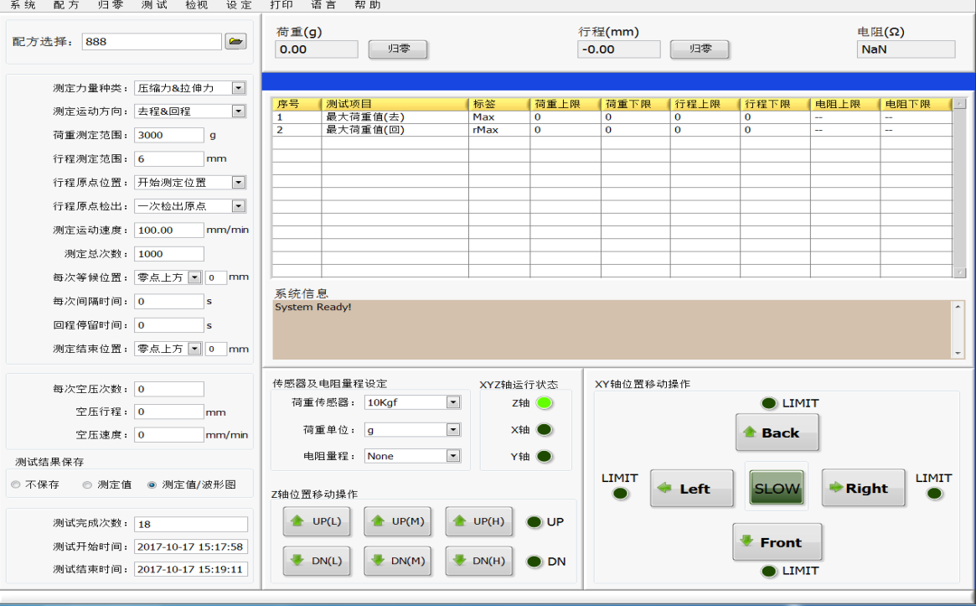
Task: Select the 测定值/波形图 radio option
Action: (152, 484)
